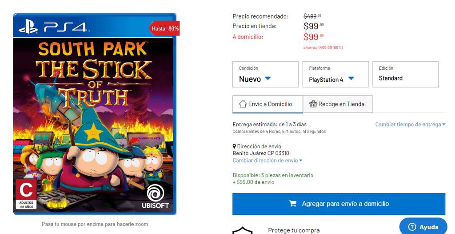Open the Condición dropdown showing Nuevo

coord(265,74)
